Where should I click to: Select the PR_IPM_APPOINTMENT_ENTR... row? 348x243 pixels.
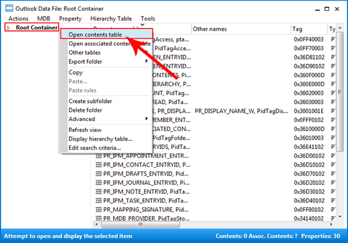[214, 156]
